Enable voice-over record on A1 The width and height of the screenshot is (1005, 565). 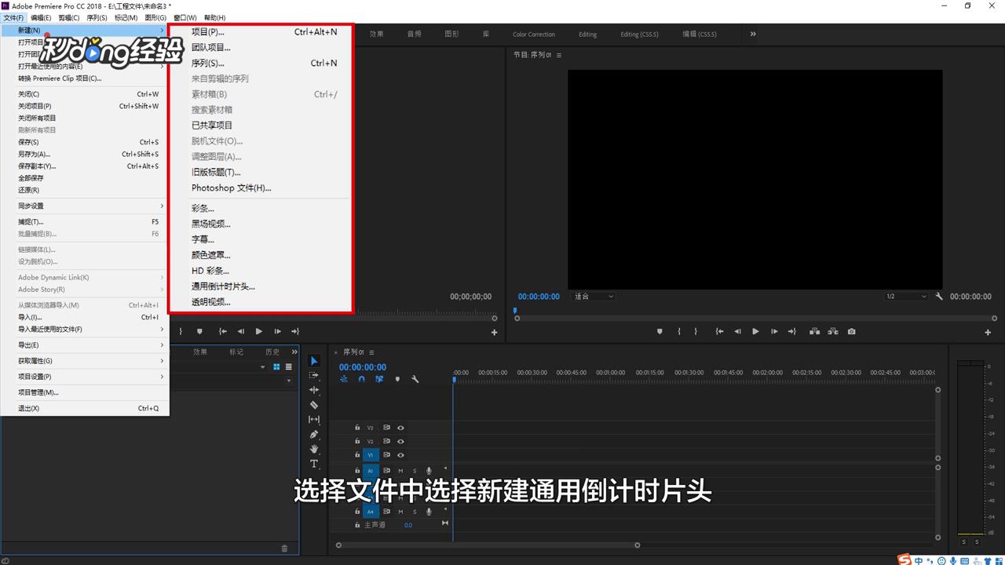(x=429, y=471)
